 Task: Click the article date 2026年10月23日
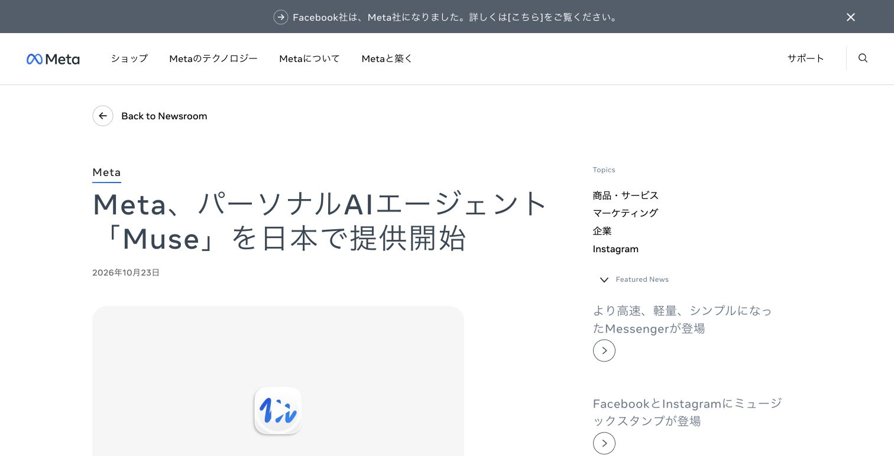coord(126,273)
